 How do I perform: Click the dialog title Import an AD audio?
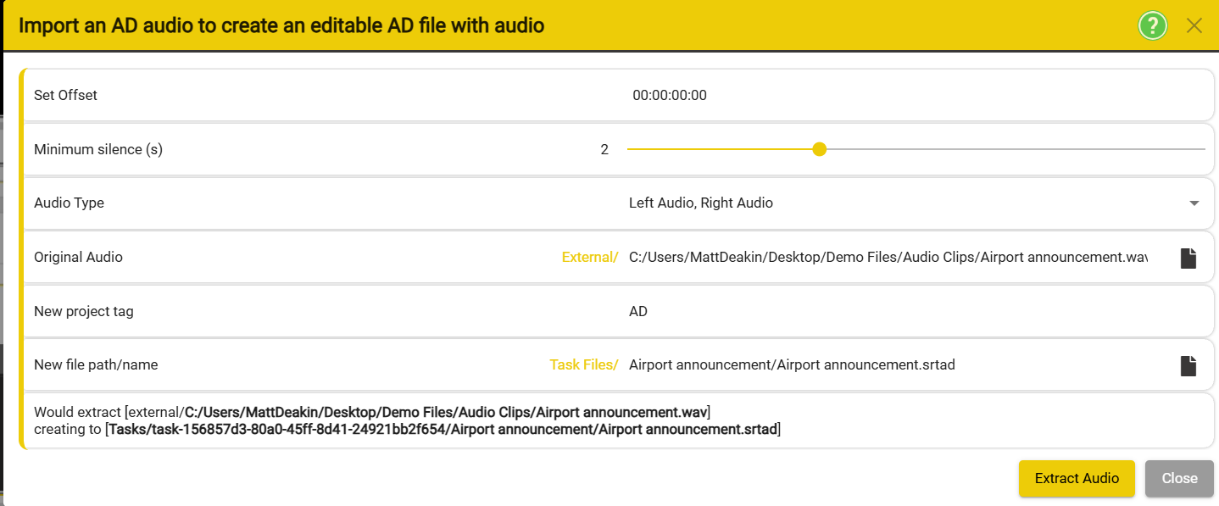tap(281, 25)
